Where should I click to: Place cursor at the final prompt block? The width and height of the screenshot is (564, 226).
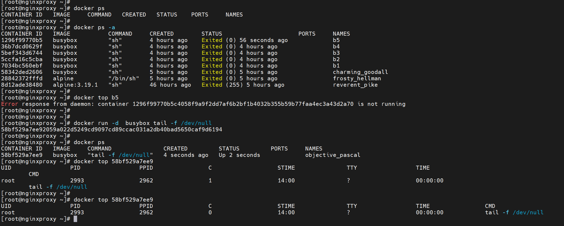[x=76, y=219]
